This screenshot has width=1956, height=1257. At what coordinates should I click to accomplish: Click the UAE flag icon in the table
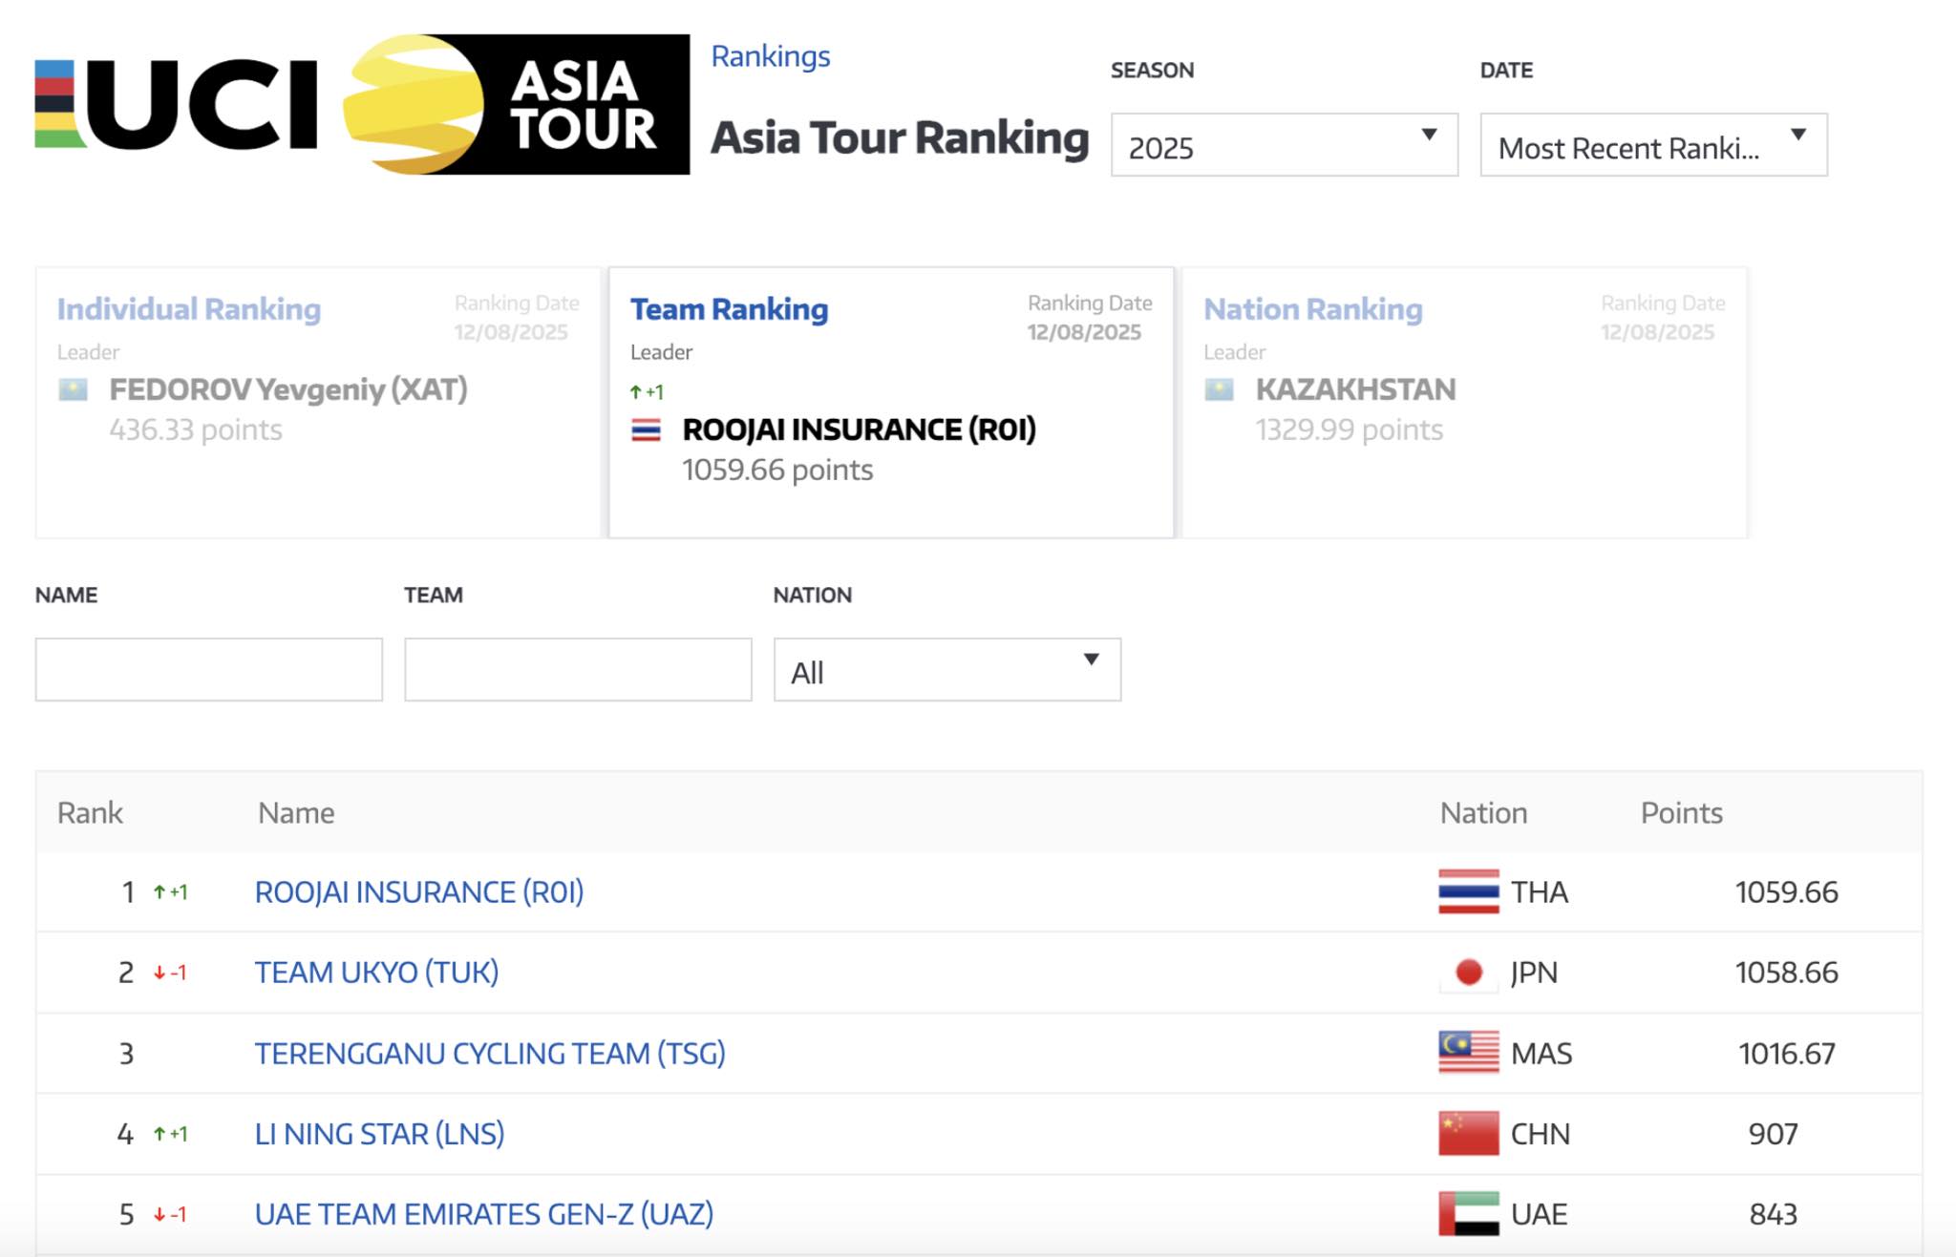(x=1468, y=1214)
